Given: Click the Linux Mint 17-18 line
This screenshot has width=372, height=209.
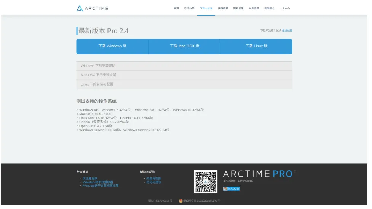Looking at the screenshot, I should tap(116, 118).
